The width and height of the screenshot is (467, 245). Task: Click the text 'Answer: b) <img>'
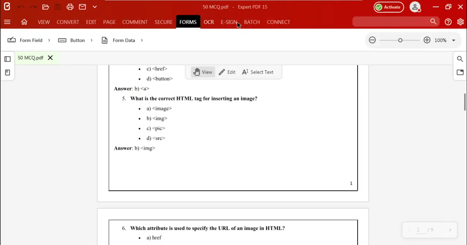(134, 148)
